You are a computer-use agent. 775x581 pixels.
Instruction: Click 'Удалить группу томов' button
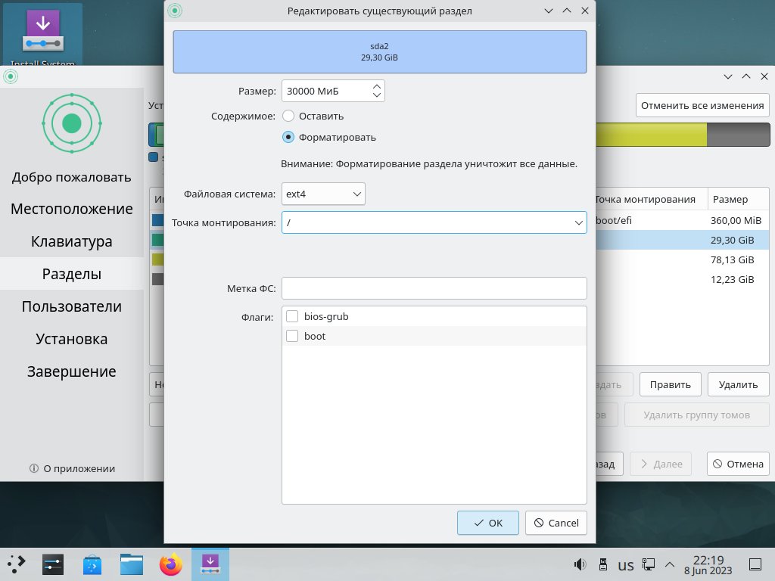[x=696, y=415]
